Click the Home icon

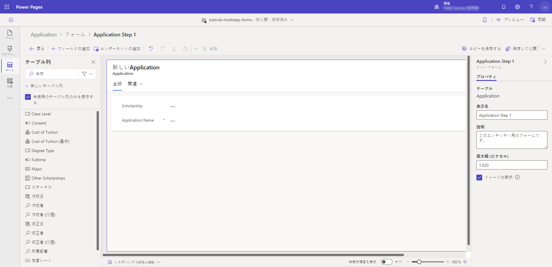tap(11, 20)
